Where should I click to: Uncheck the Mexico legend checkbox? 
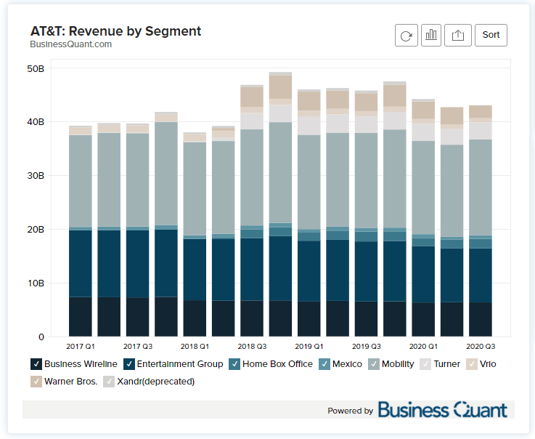[324, 364]
